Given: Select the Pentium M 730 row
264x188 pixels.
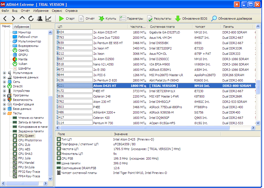Looking at the screenshot, I should (156, 123).
